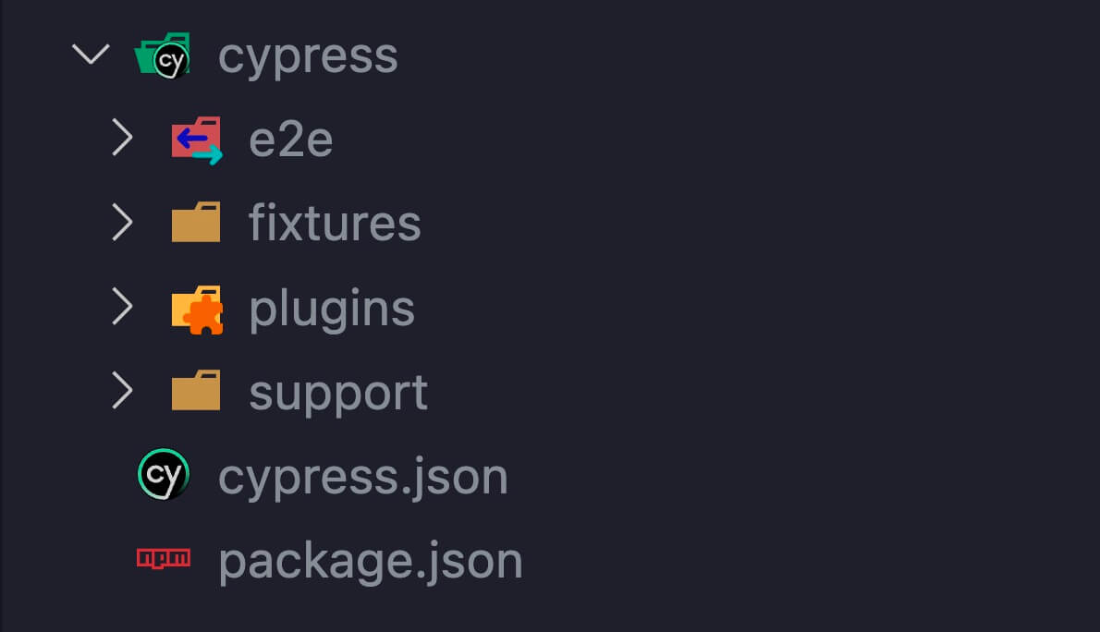Expand the fixtures folder
Viewport: 1100px width, 632px height.
pyautogui.click(x=121, y=222)
